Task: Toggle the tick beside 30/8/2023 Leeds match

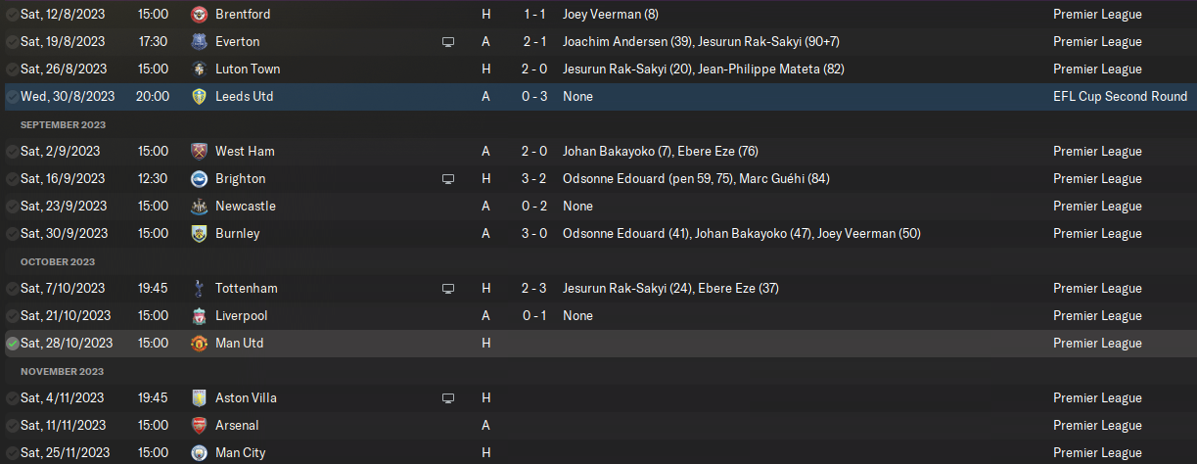Action: [x=12, y=97]
